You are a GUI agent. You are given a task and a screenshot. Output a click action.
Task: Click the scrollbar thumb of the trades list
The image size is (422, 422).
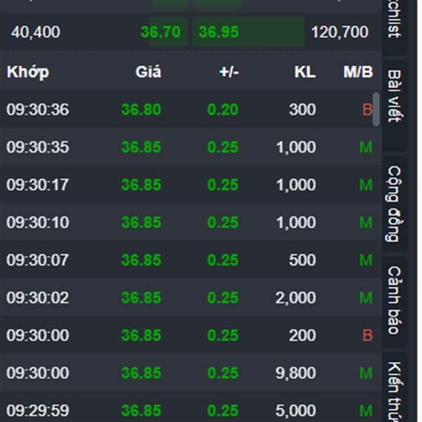[x=376, y=109]
